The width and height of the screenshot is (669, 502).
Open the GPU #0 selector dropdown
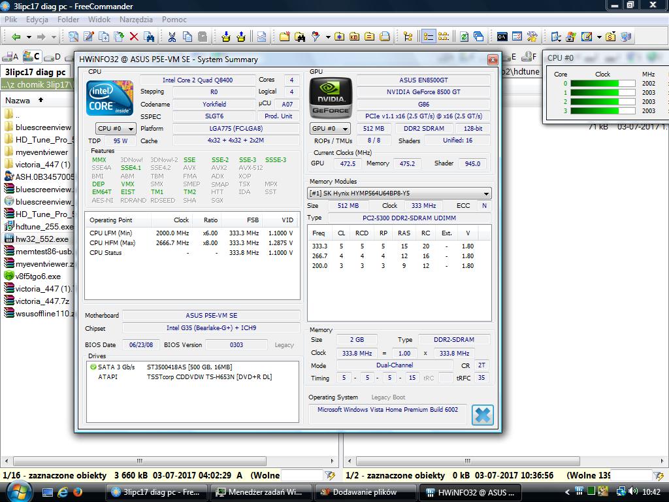pos(330,129)
